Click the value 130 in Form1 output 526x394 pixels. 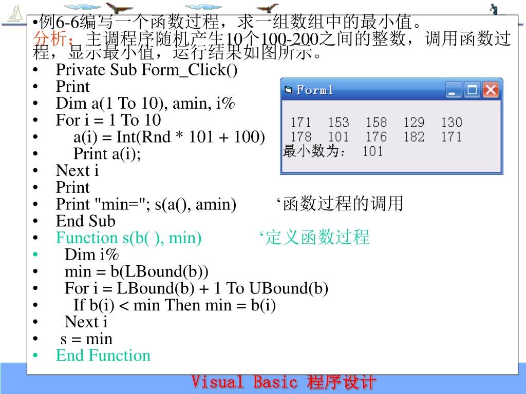[x=452, y=122]
